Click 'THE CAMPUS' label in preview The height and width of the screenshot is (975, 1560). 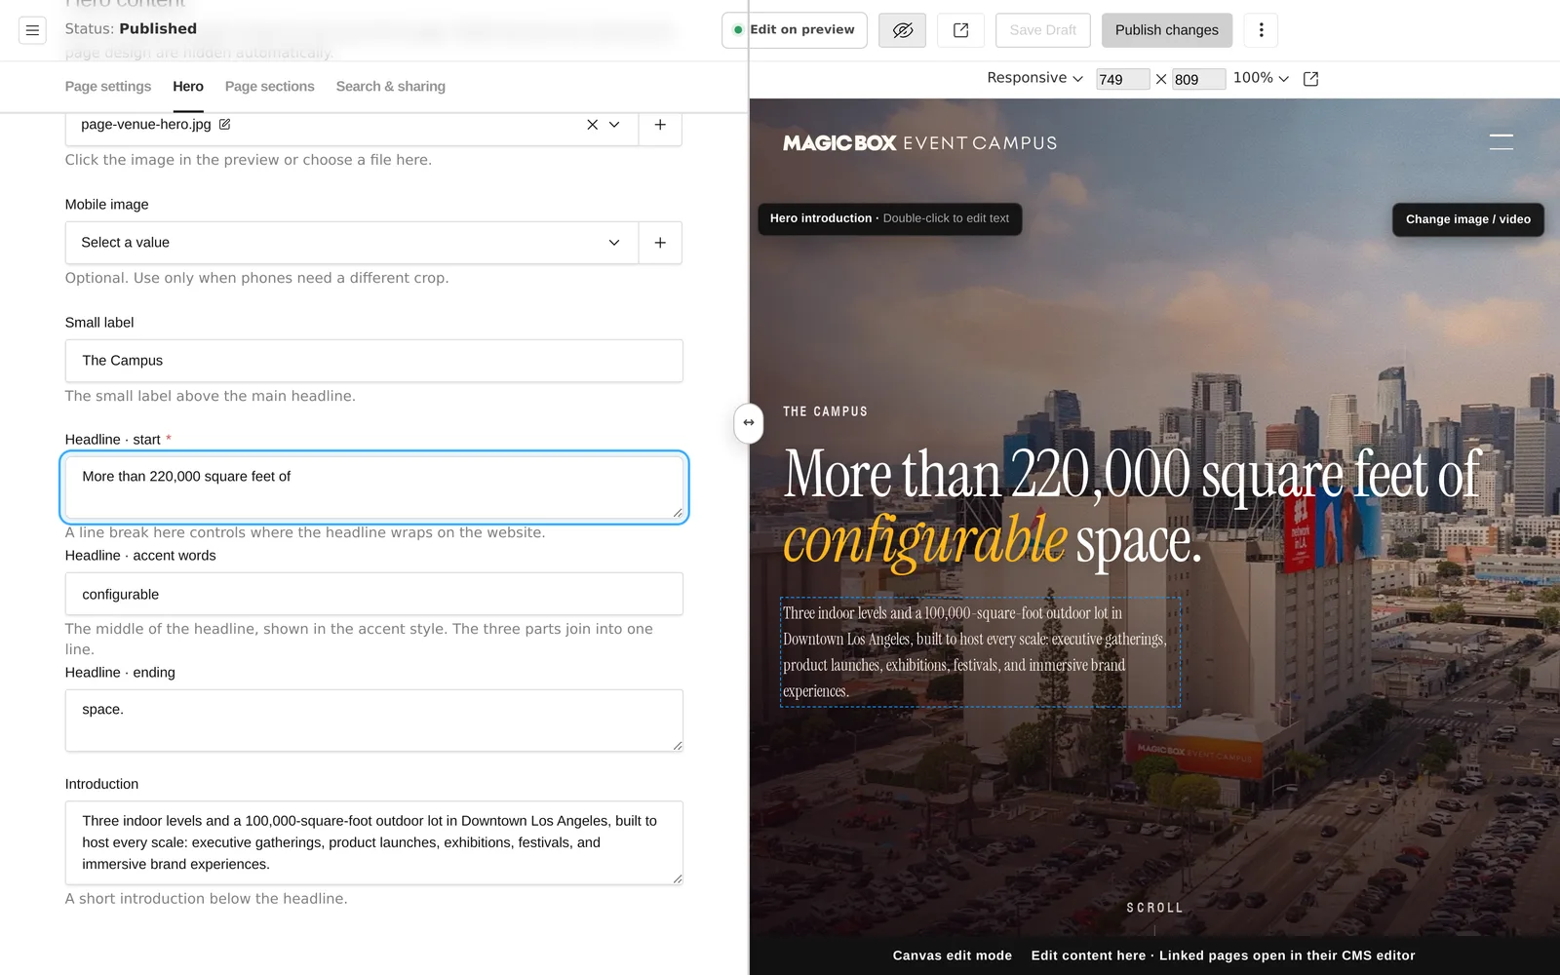coord(825,411)
